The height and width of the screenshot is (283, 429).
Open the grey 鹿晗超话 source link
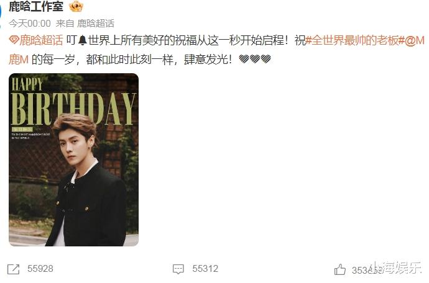[96, 24]
